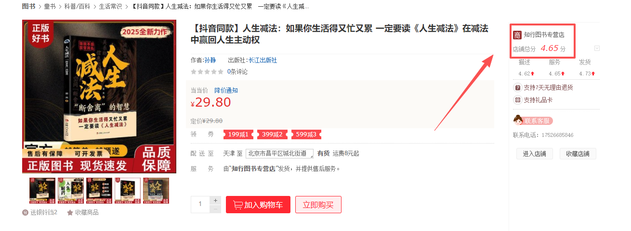Image resolution: width=631 pixels, height=231 pixels.
Task: Expand the store score details arrow
Action: [597, 48]
